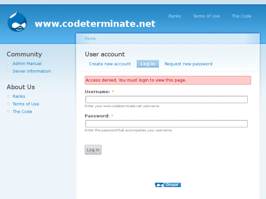Click the Access denied error message
This screenshot has width=266, height=199.
tap(168, 80)
